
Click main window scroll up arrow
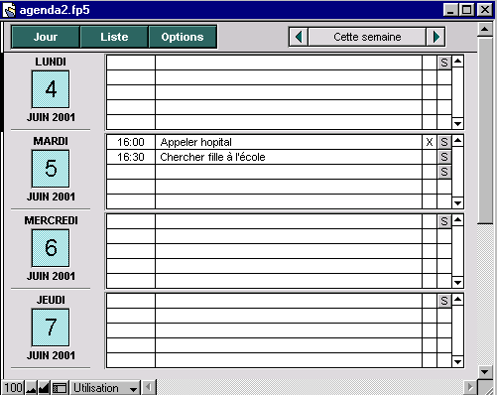[x=485, y=29]
